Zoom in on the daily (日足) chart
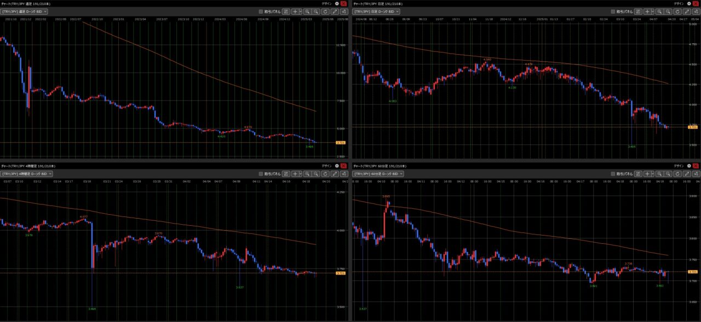701x322 pixels. pyautogui.click(x=660, y=11)
